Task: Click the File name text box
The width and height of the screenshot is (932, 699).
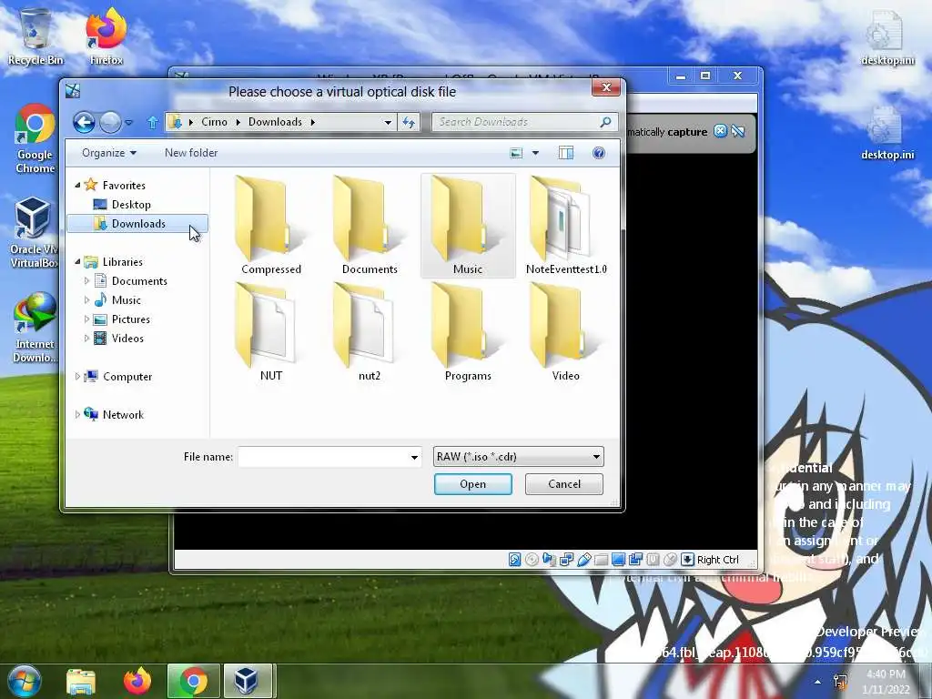Action: pos(323,457)
